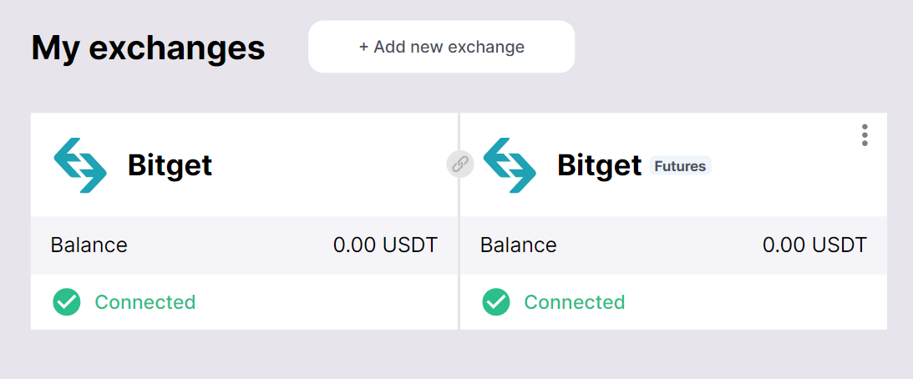The height and width of the screenshot is (379, 913).
Task: Click the Balance label on Futures card
Action: coord(518,245)
